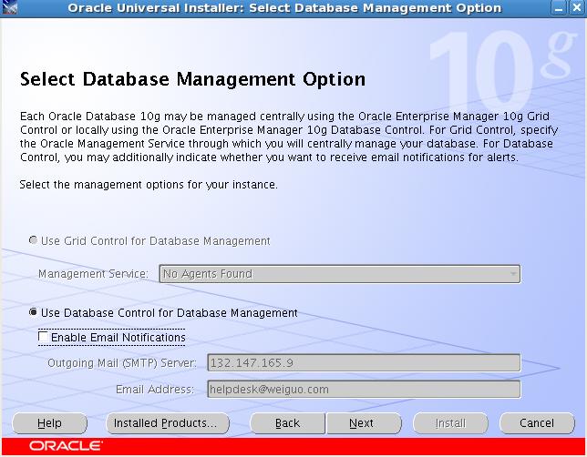Minimize the Oracle Universal Installer window

[559, 8]
